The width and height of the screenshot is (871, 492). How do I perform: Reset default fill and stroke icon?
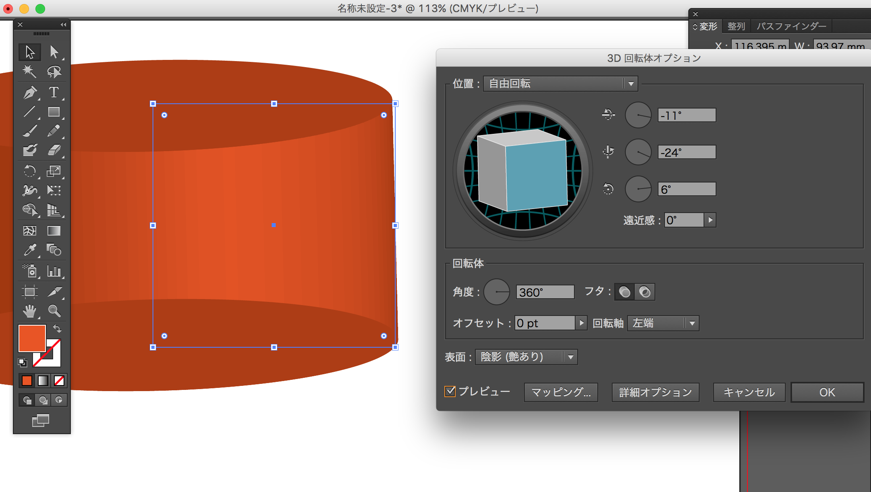[23, 363]
